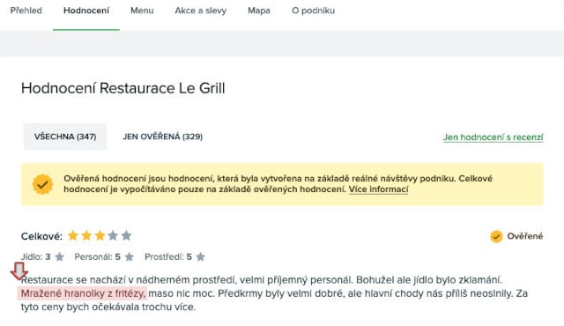Open the Více informací link
The width and height of the screenshot is (564, 326).
378,189
